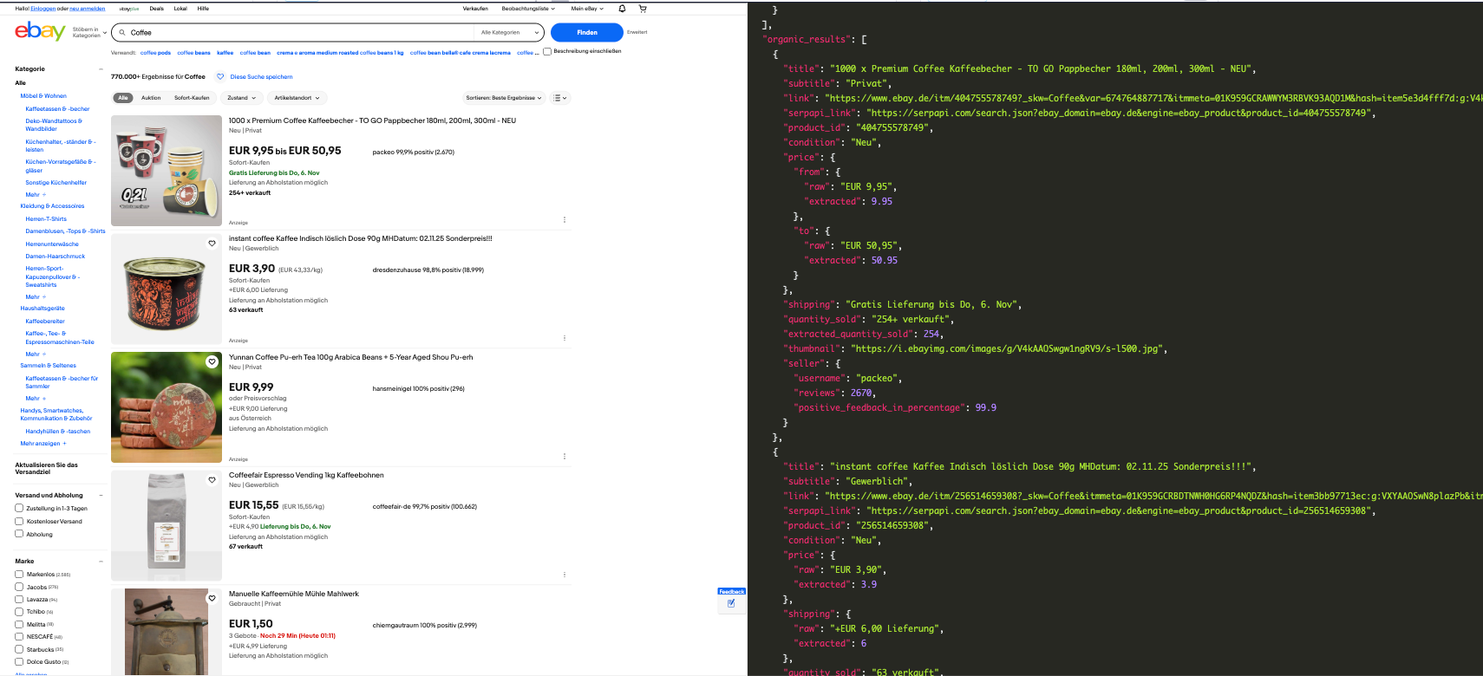1483x676 pixels.
Task: Open 'Lokal' in top navigation
Action: [180, 9]
